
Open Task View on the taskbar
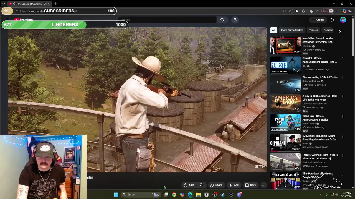[166, 195]
